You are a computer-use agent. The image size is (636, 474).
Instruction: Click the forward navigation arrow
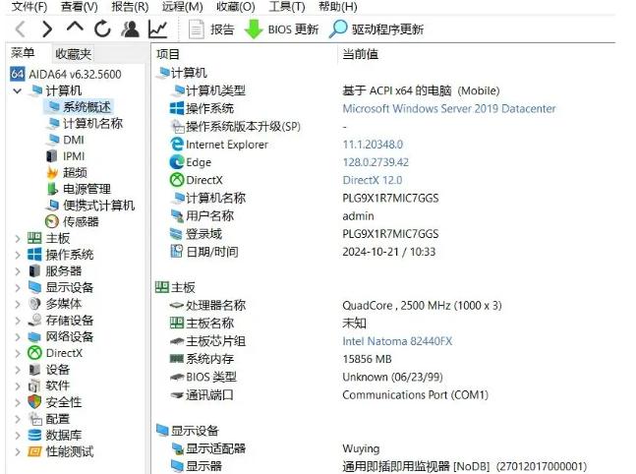pos(47,30)
